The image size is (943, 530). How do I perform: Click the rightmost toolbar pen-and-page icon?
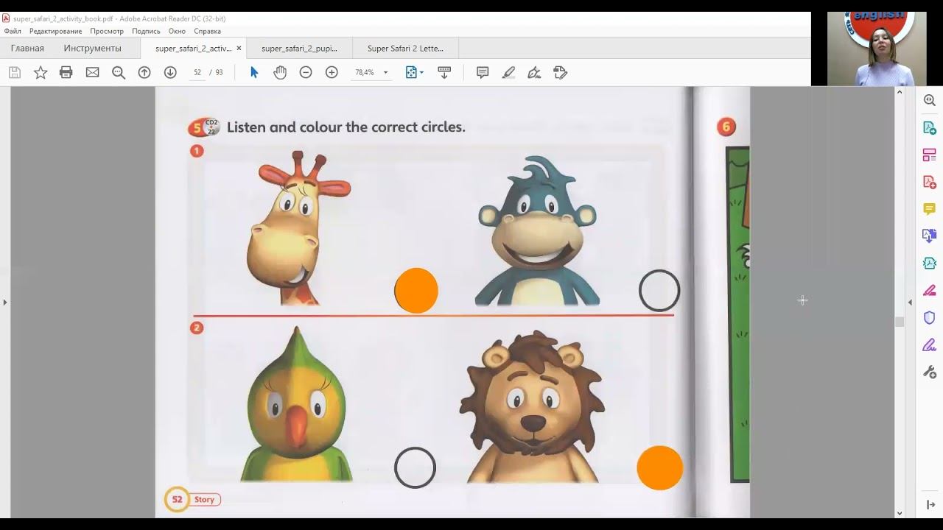click(x=560, y=72)
